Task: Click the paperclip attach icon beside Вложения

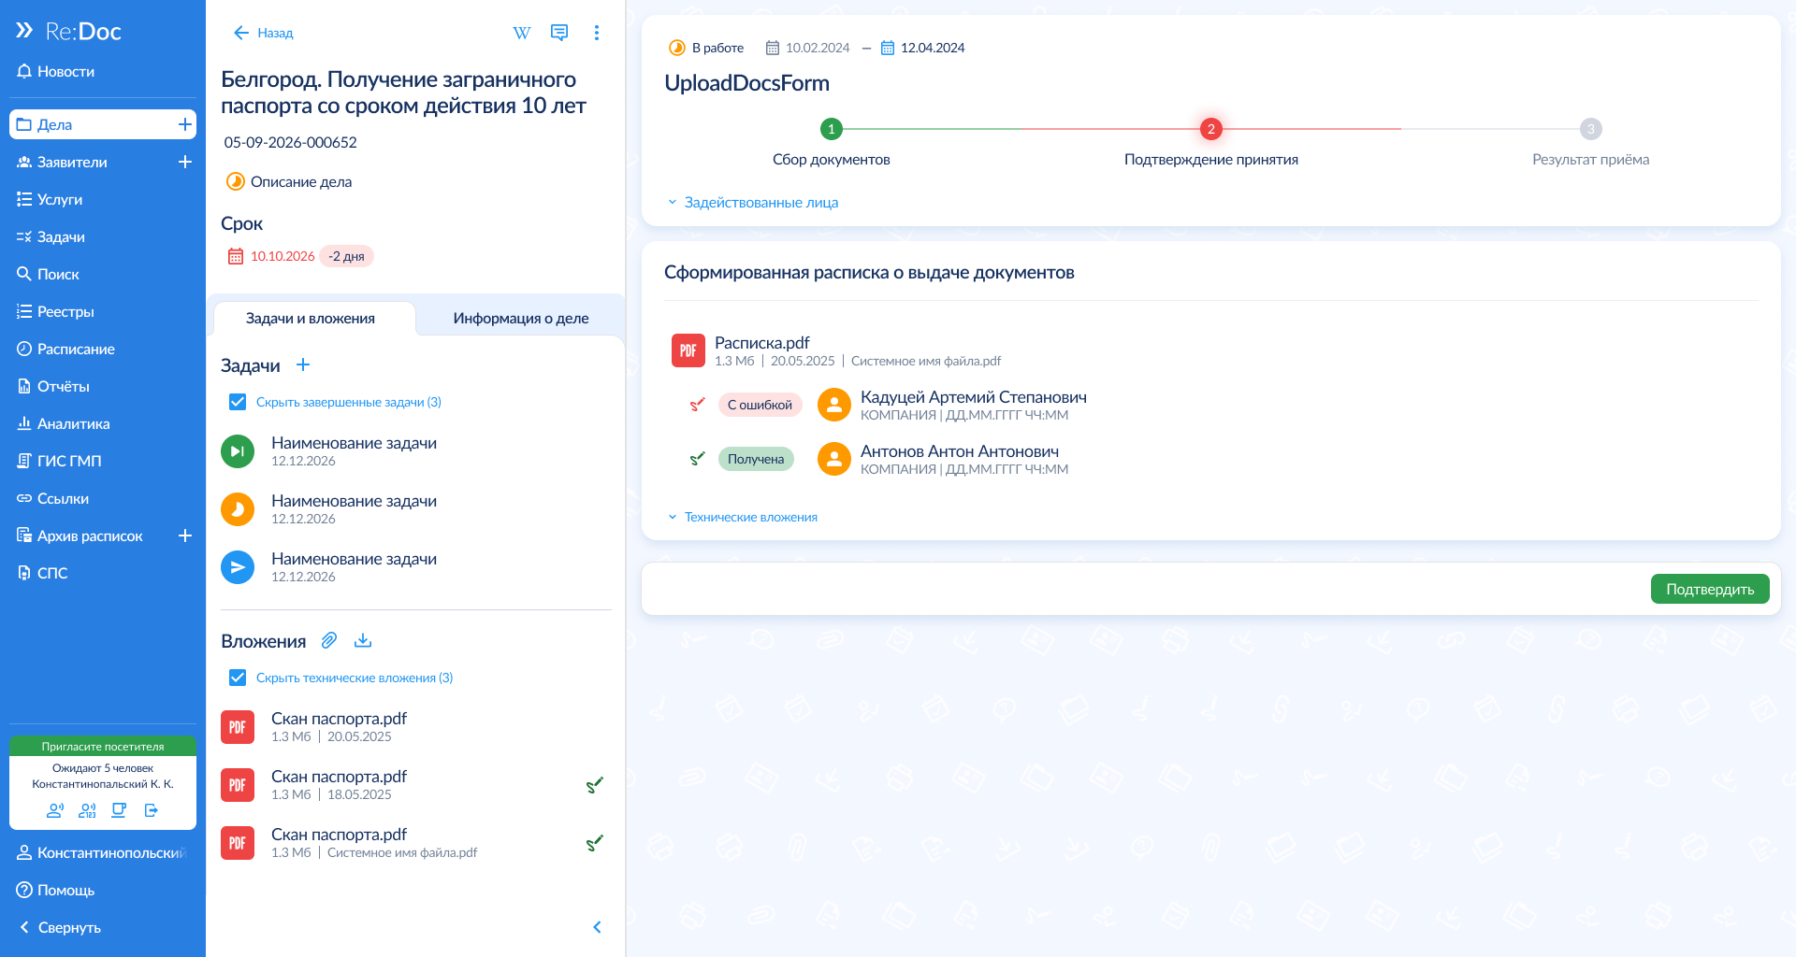Action: pos(329,641)
